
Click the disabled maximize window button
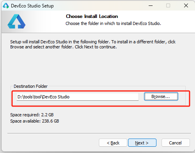[x=168, y=5]
